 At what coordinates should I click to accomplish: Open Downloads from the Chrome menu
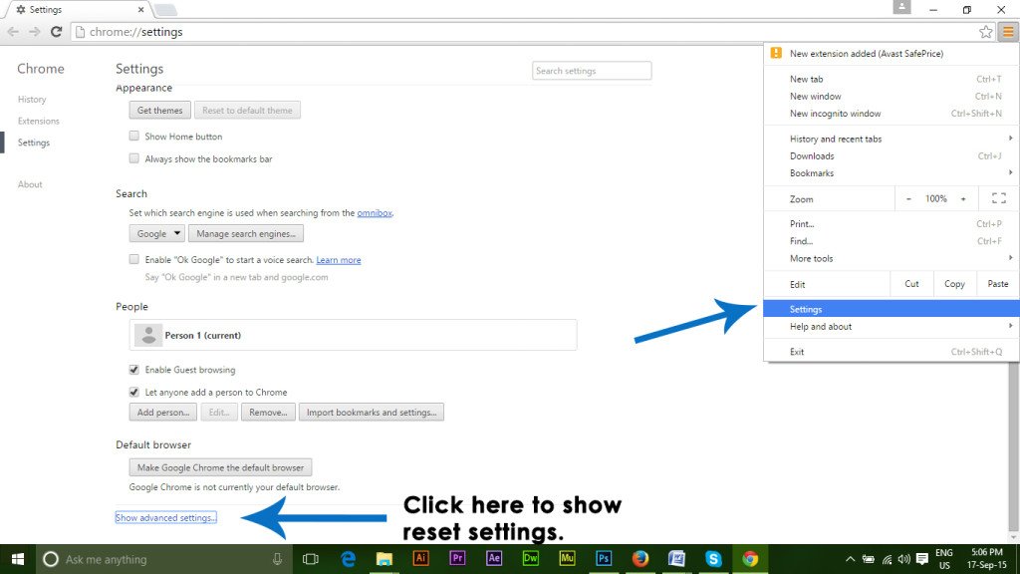point(892,155)
